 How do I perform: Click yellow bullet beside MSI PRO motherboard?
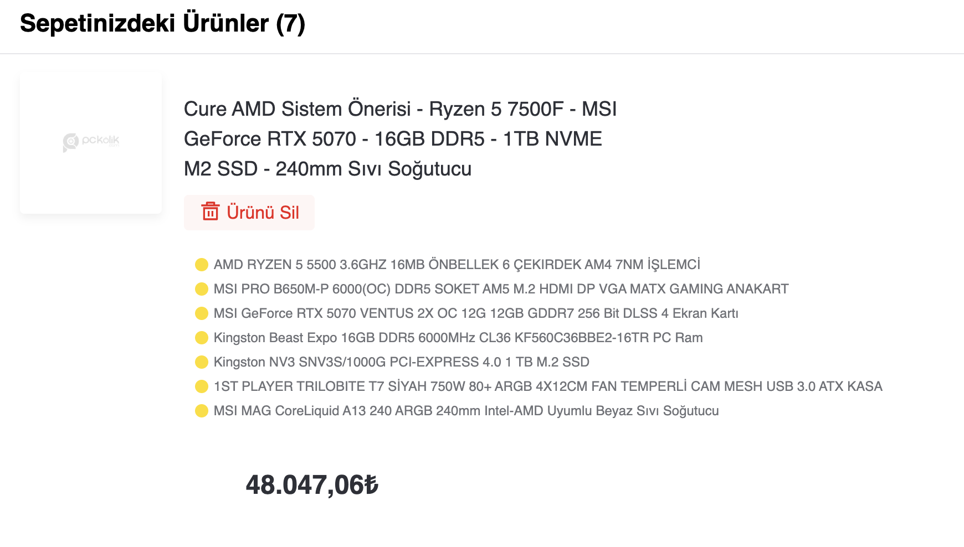(202, 289)
